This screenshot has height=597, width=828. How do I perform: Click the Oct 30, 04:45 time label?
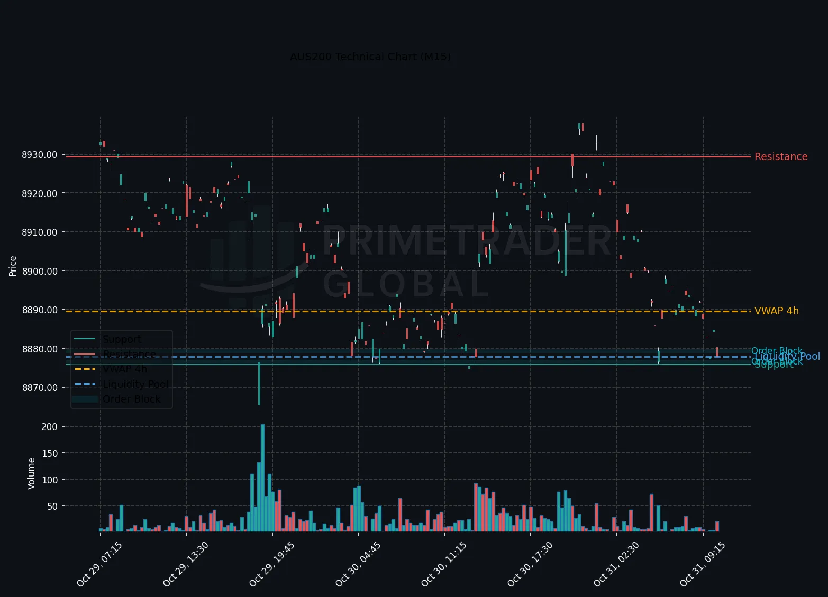(358, 564)
